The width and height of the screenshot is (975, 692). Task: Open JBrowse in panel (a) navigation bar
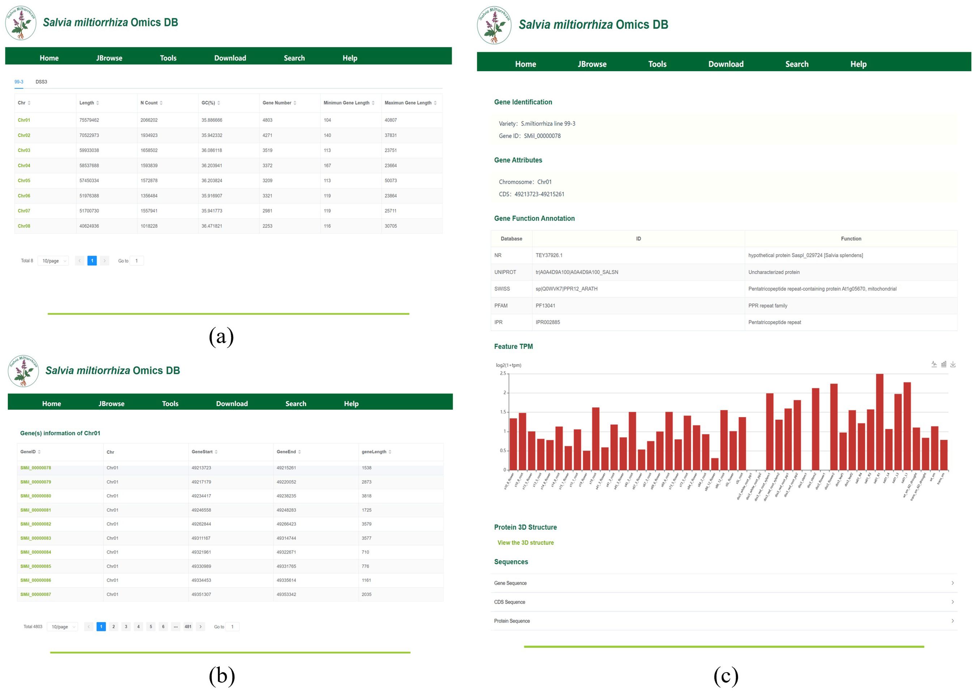click(109, 58)
